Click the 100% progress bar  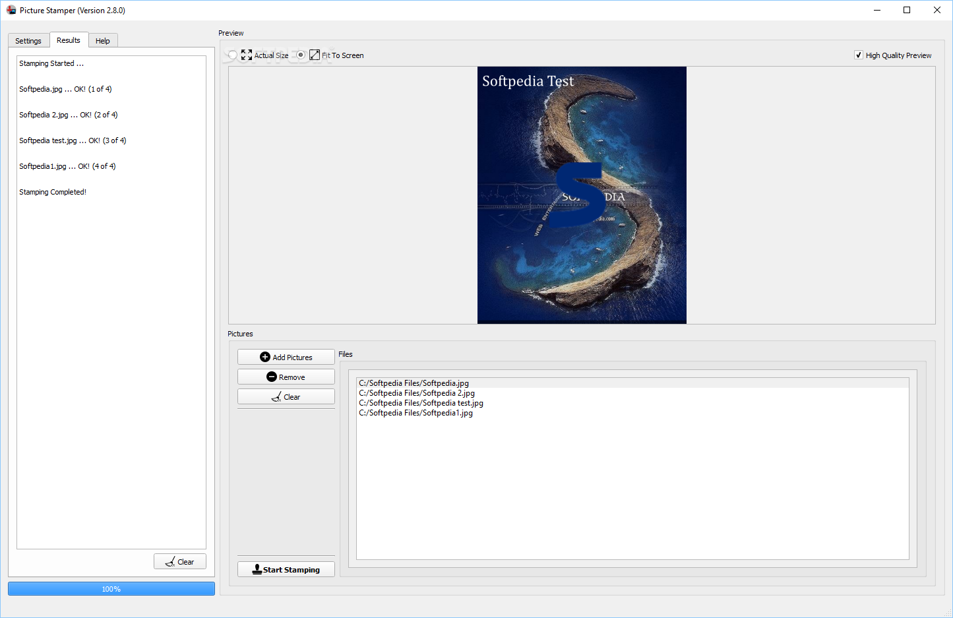point(111,588)
